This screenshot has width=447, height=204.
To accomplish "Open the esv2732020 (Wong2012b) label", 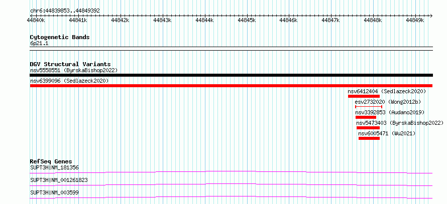I will tap(388, 102).
